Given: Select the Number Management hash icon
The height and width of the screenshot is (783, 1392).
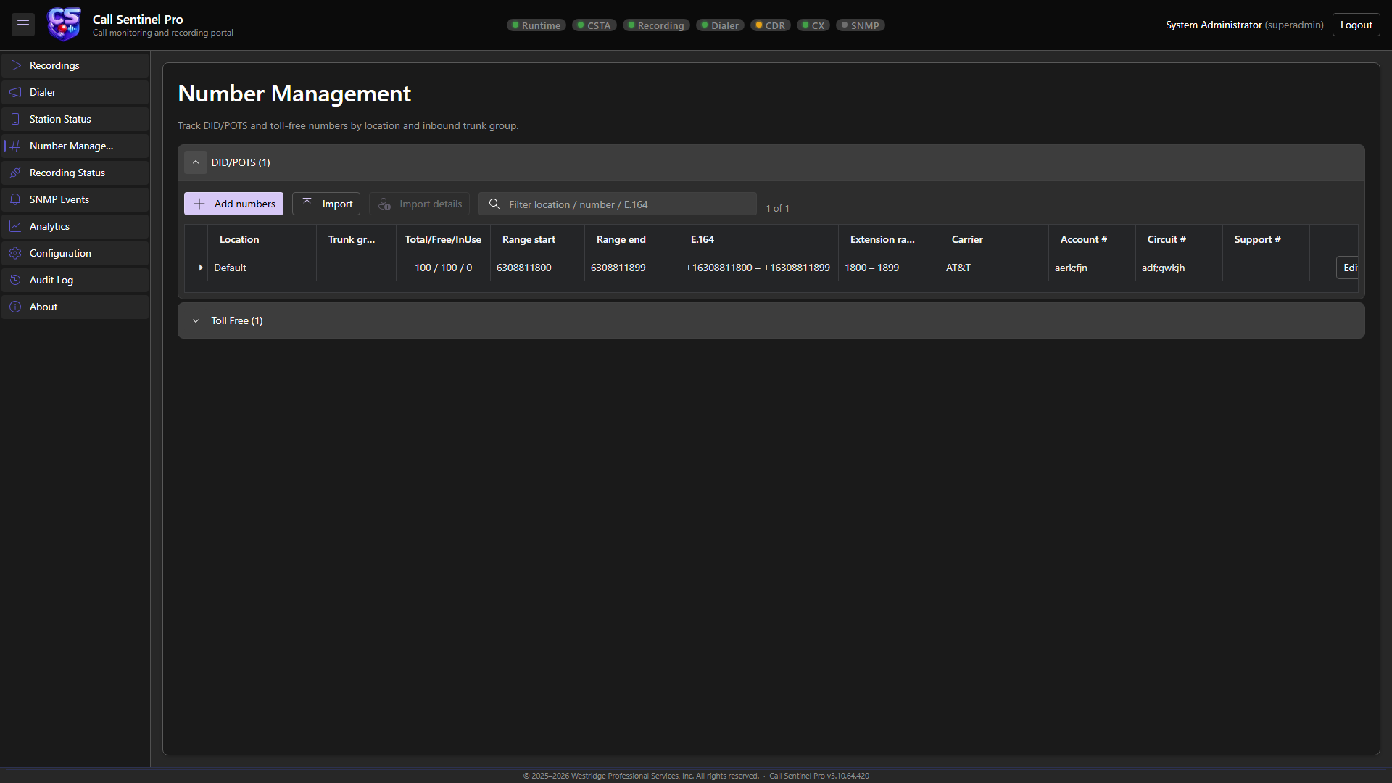Looking at the screenshot, I should pos(15,146).
